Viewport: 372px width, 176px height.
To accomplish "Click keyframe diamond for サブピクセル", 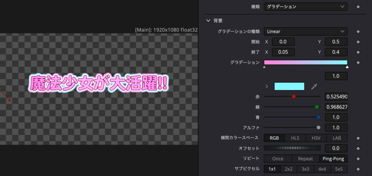I will point(358,169).
